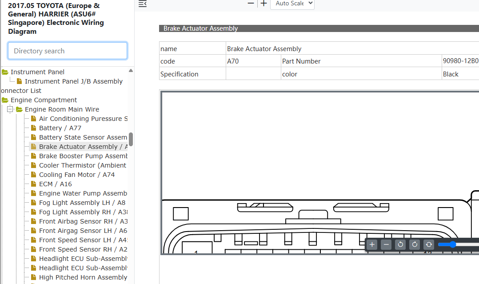This screenshot has width=479, height=284.
Task: Click the Engine Room Main Wire folder icon
Action: coord(19,109)
